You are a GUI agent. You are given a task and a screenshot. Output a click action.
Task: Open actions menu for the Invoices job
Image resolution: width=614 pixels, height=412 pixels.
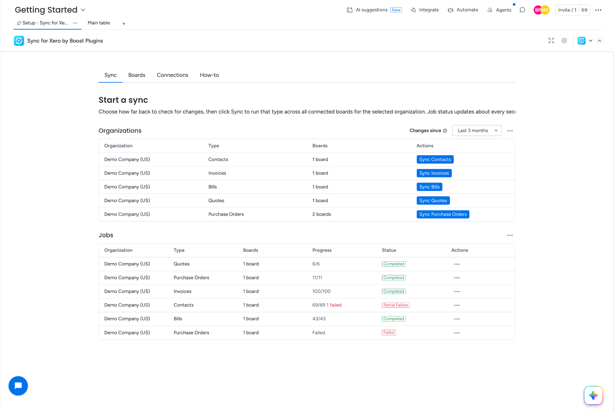click(457, 292)
